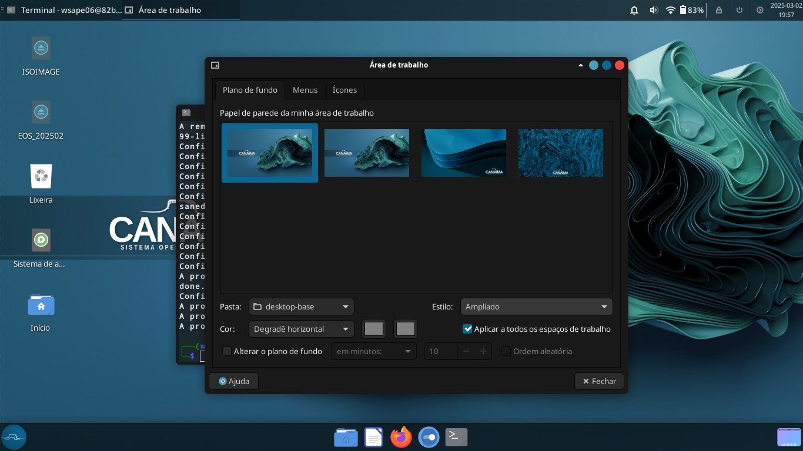The width and height of the screenshot is (803, 451).
Task: Select the EOS_202502 drive icon on desktop
Action: [41, 112]
